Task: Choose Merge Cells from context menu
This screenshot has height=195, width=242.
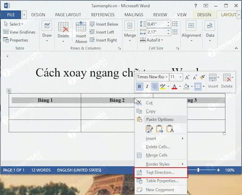Action: tap(161, 155)
